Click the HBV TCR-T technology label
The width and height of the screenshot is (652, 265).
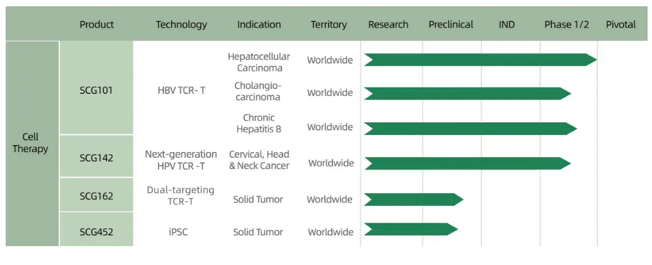(181, 90)
